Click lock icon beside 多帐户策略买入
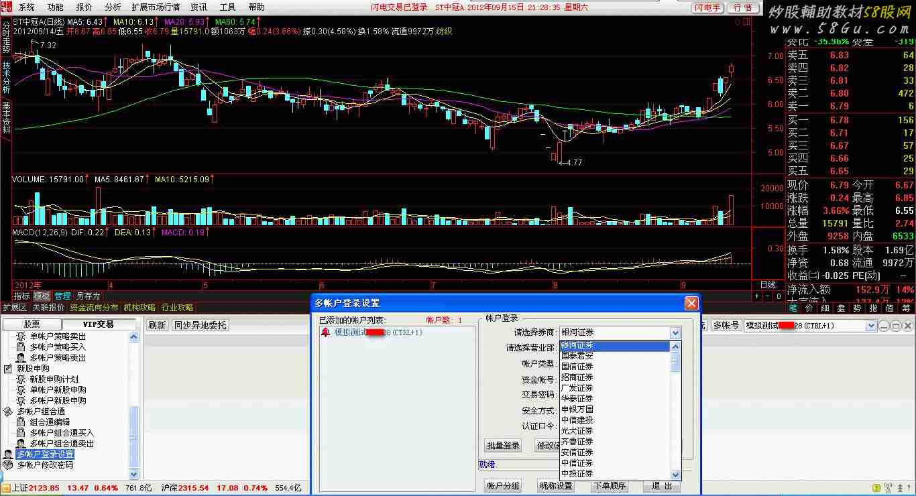 pos(20,347)
